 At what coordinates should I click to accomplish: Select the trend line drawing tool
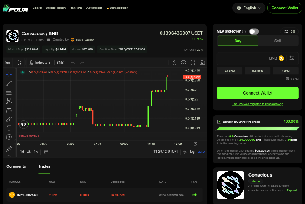pos(9,83)
